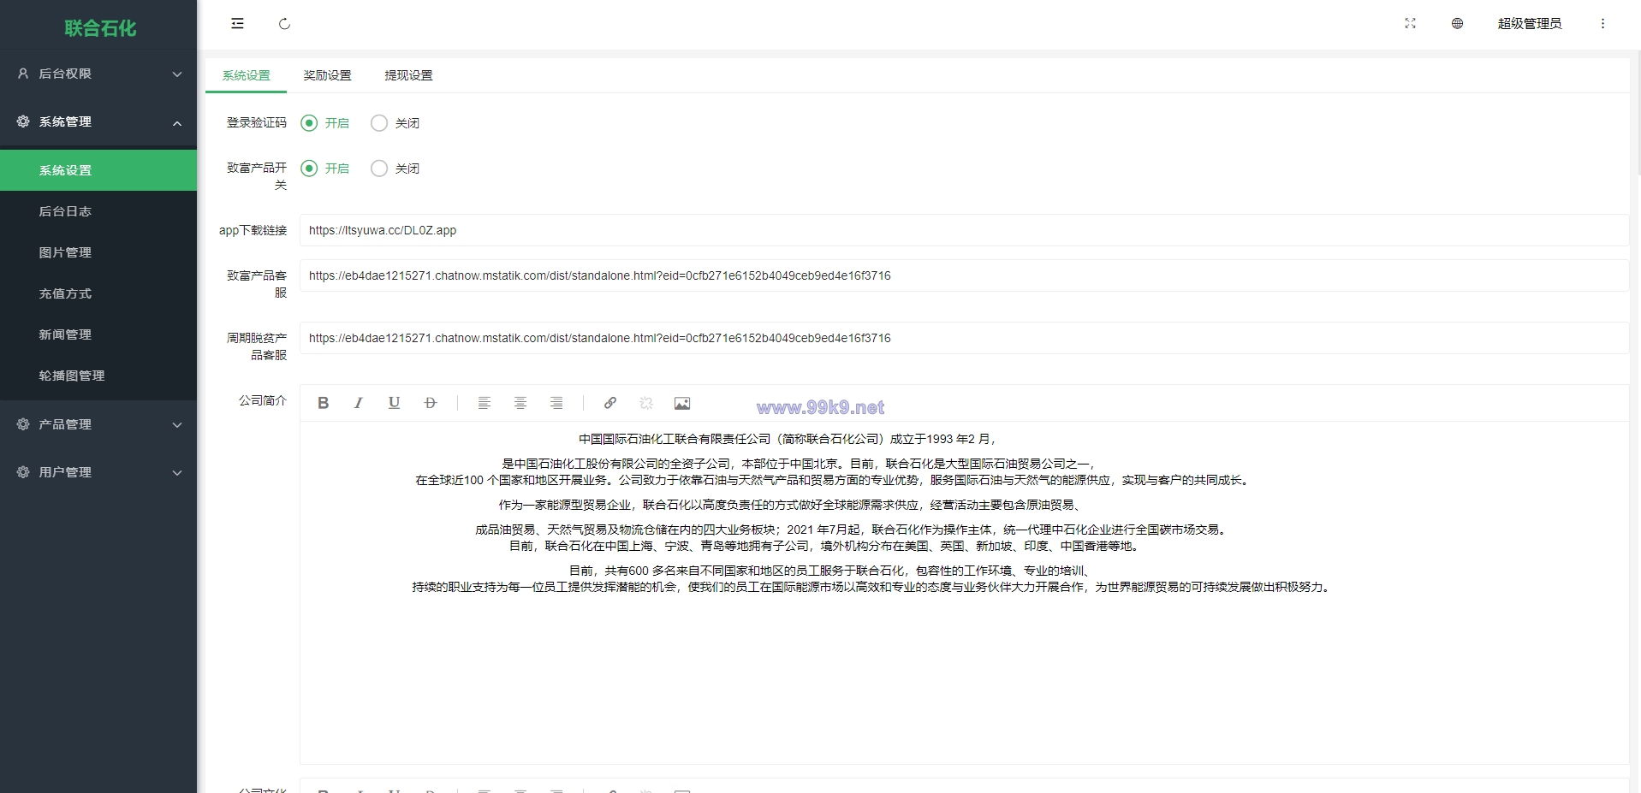Toggle fullscreen with the expand icon
1641x793 pixels.
(1410, 24)
